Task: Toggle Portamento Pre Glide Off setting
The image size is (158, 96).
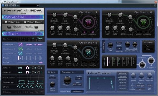Action: pos(79,79)
